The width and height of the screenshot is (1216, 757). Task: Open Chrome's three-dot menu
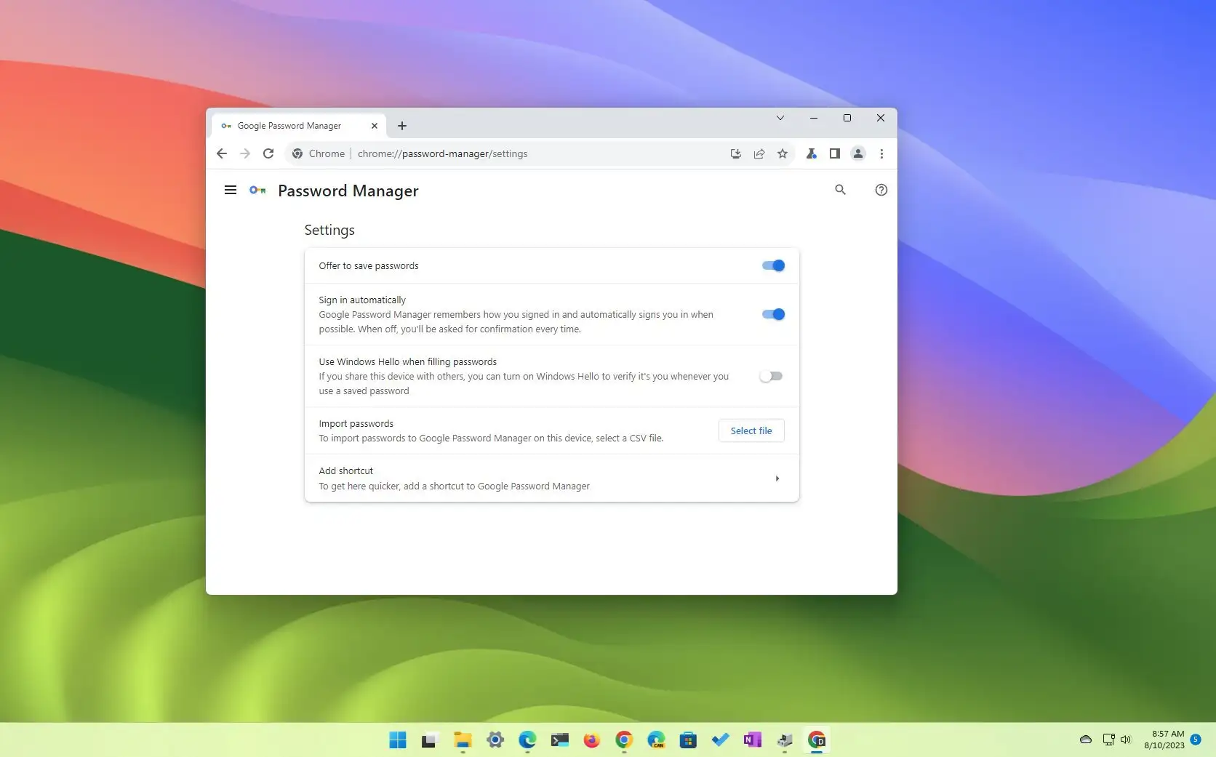(x=881, y=153)
